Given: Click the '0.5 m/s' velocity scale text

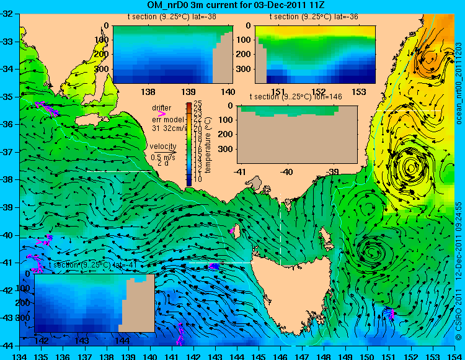Looking at the screenshot, I should (x=163, y=157).
